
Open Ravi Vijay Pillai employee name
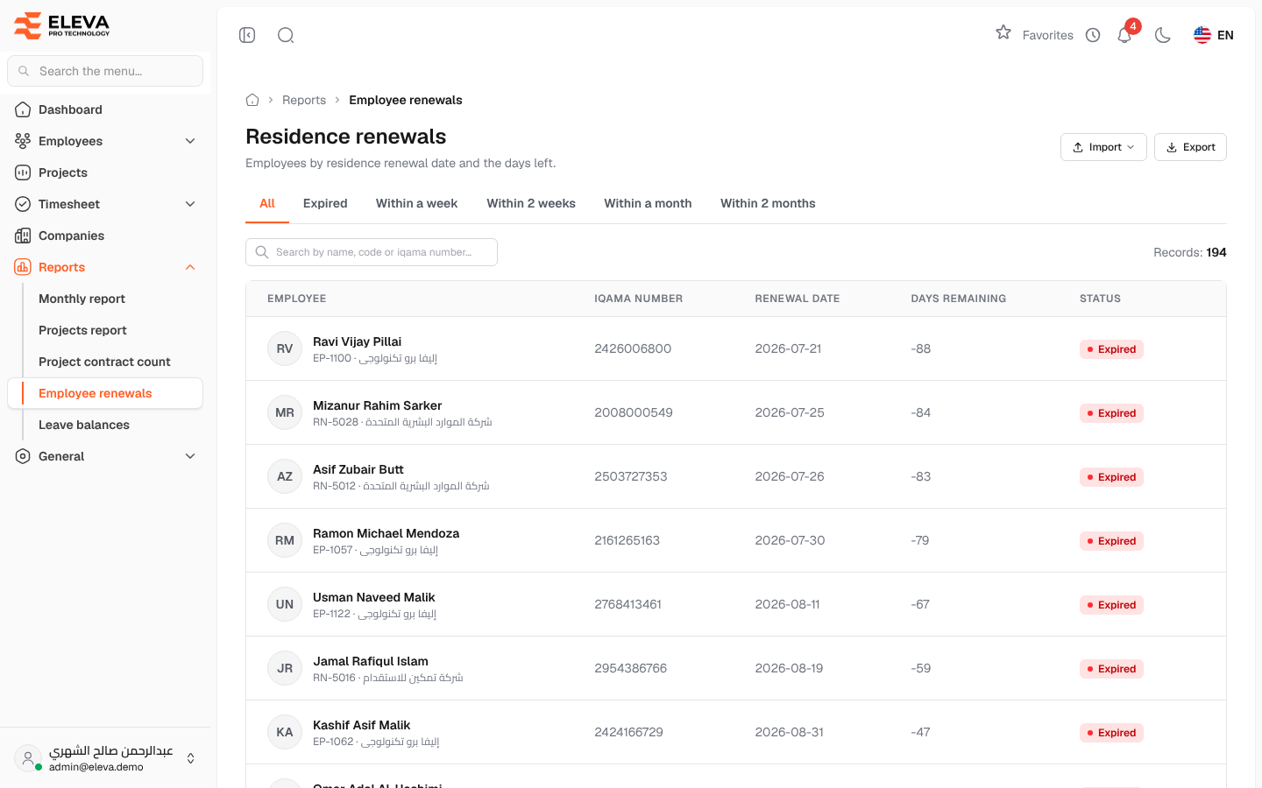click(x=357, y=341)
